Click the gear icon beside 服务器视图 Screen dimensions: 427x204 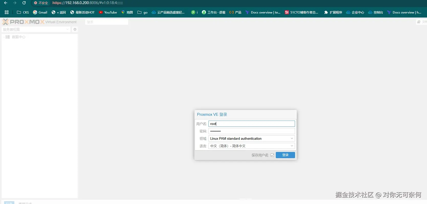[75, 29]
